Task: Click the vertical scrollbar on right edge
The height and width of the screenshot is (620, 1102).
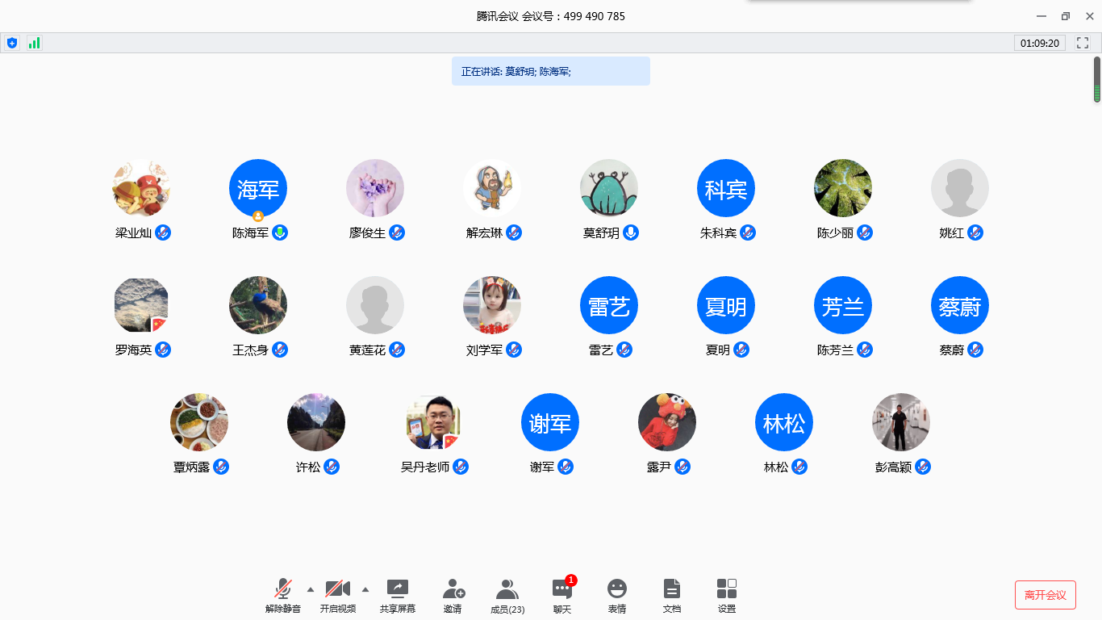Action: click(x=1097, y=79)
